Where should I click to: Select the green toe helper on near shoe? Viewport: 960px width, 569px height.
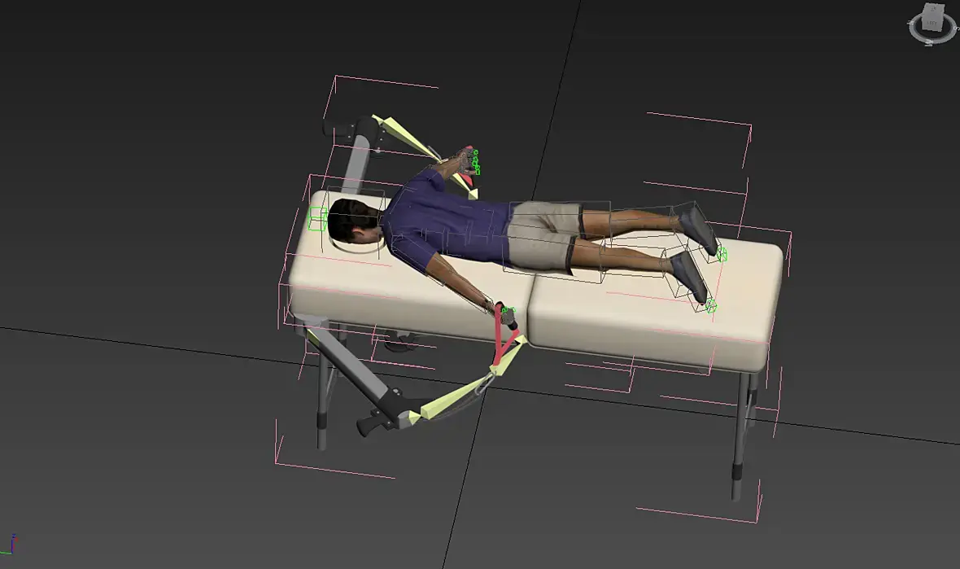[710, 305]
